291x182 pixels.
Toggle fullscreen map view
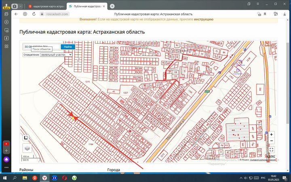(271, 150)
